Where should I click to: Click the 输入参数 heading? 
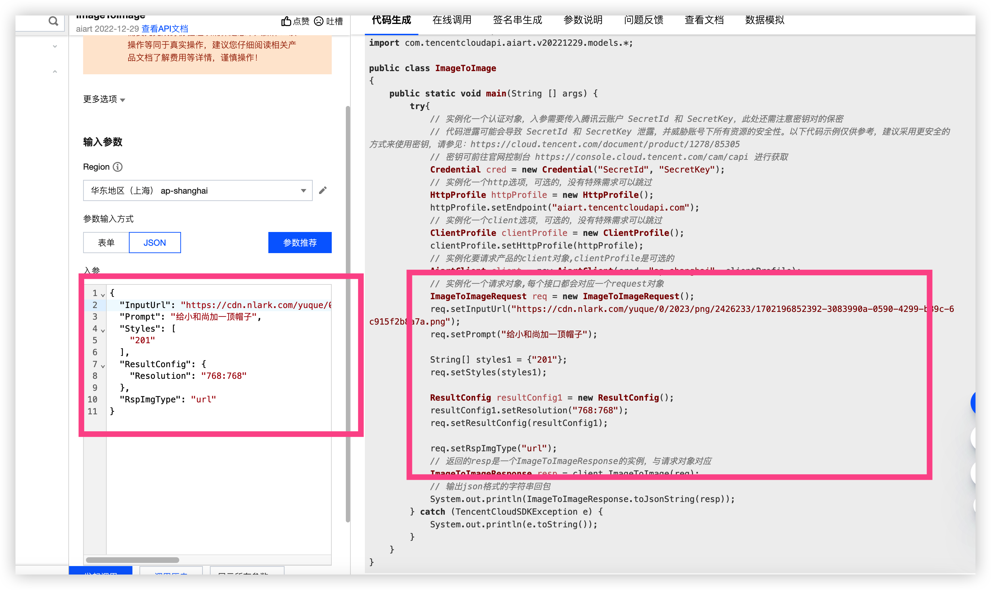coord(102,142)
